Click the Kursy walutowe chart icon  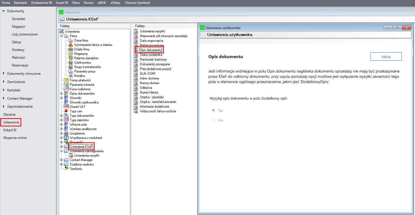point(66,89)
